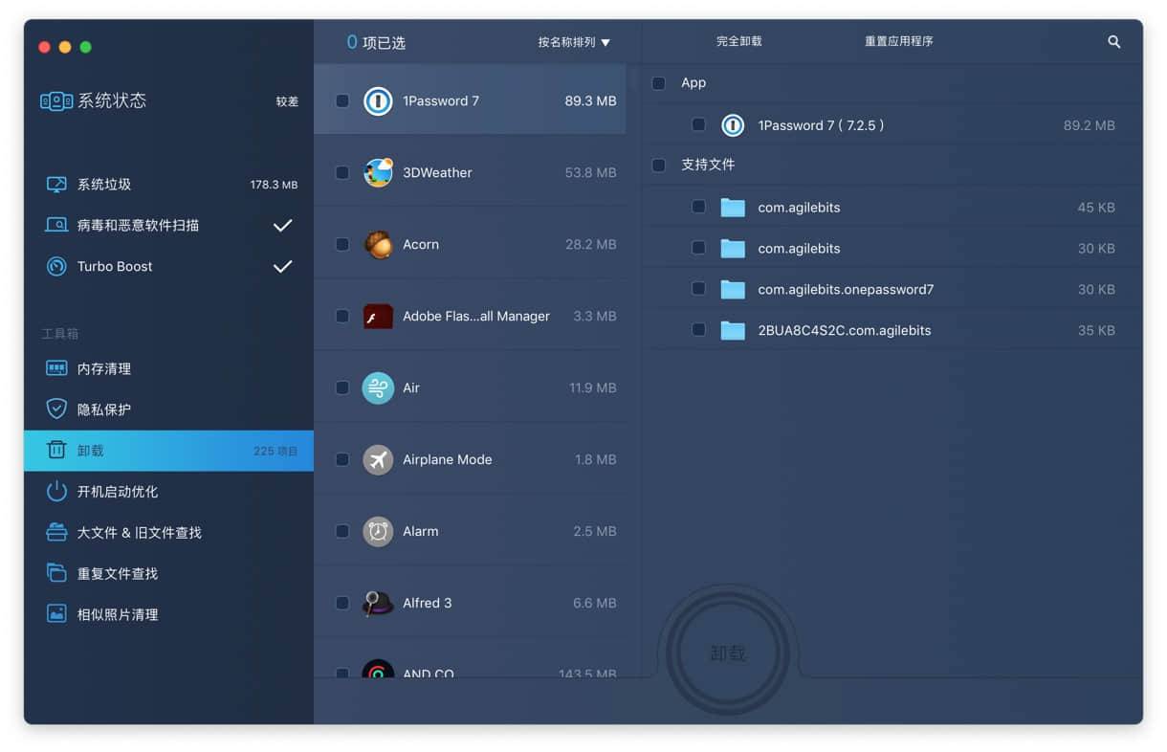The image size is (1167, 752).
Task: Click the 89.2 MB size in the details panel
Action: click(x=1090, y=125)
